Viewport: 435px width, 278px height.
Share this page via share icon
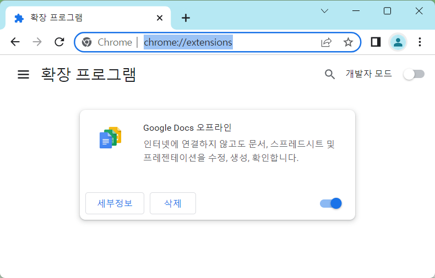coord(326,42)
